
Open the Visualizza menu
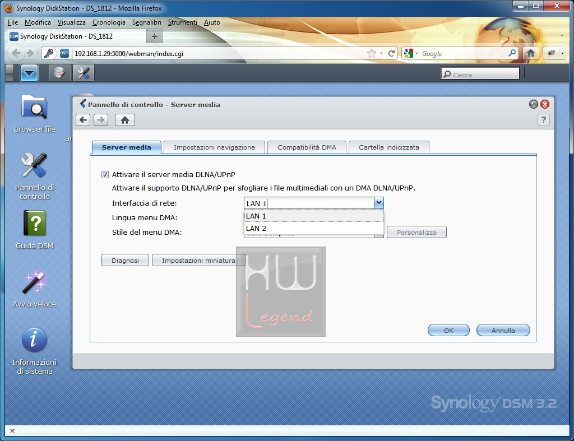tap(71, 22)
